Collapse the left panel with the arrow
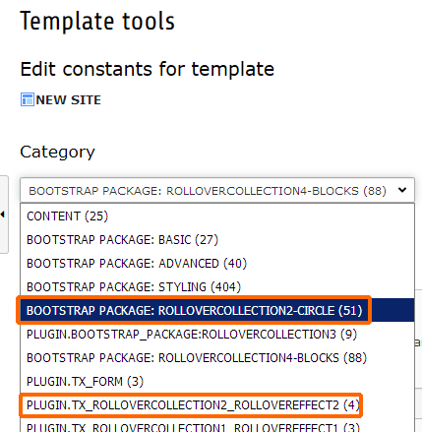The height and width of the screenshot is (432, 422). [x=3, y=215]
